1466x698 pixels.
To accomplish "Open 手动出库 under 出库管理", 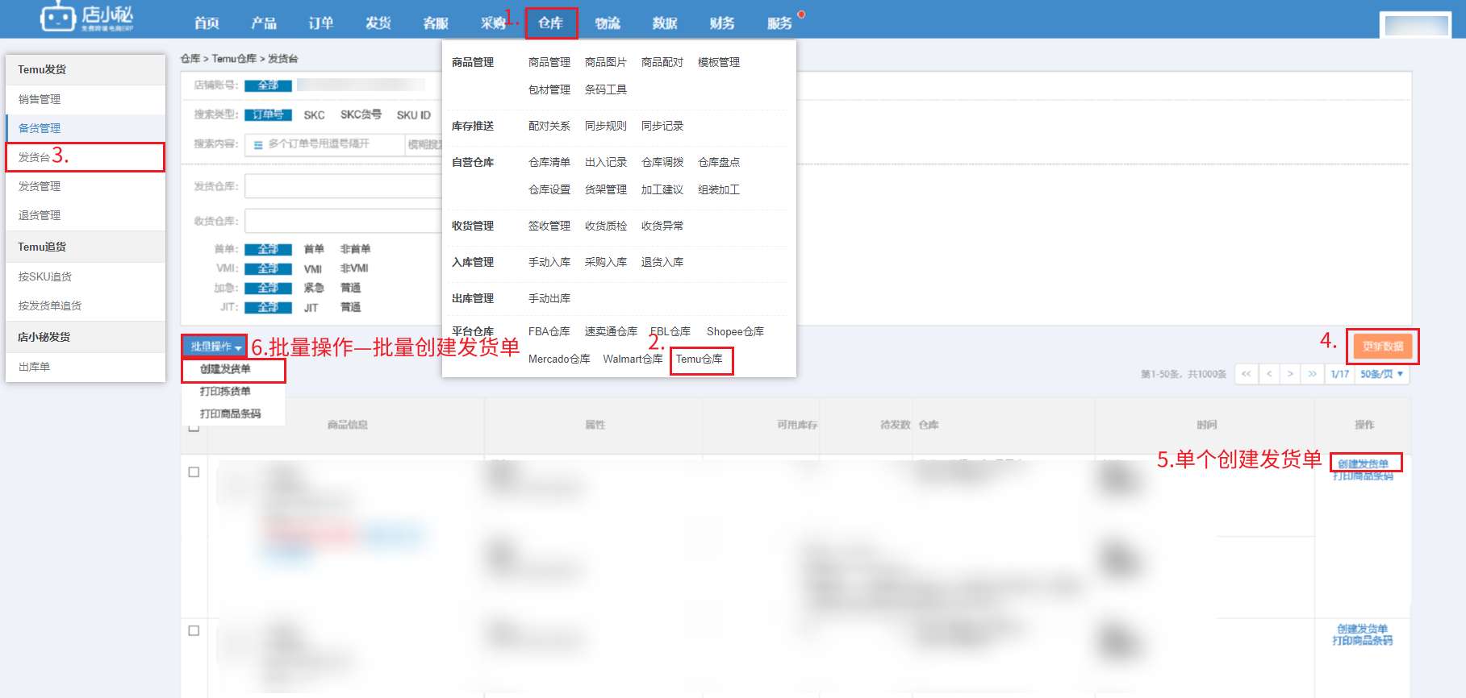I will pos(549,299).
